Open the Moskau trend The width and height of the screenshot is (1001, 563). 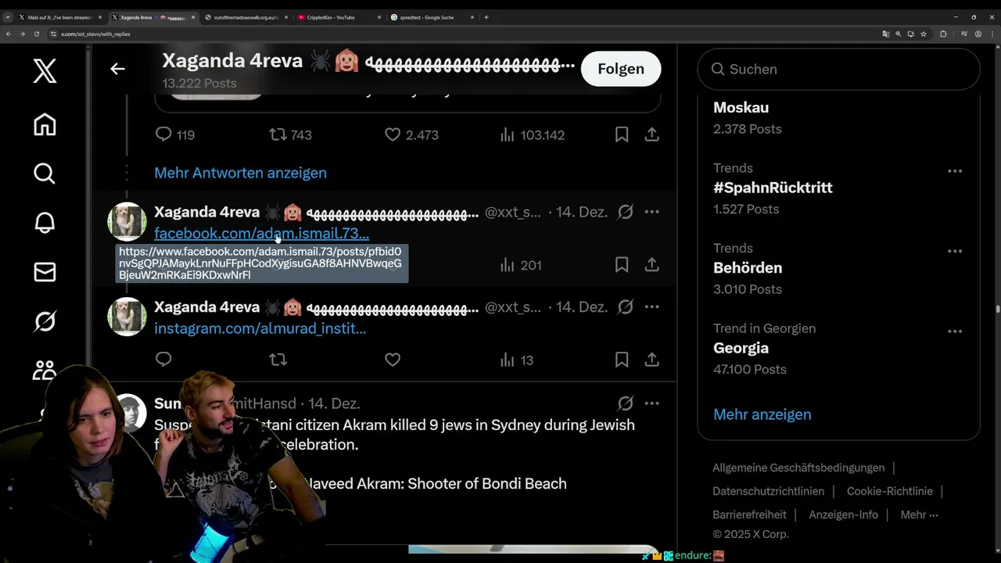pos(741,108)
